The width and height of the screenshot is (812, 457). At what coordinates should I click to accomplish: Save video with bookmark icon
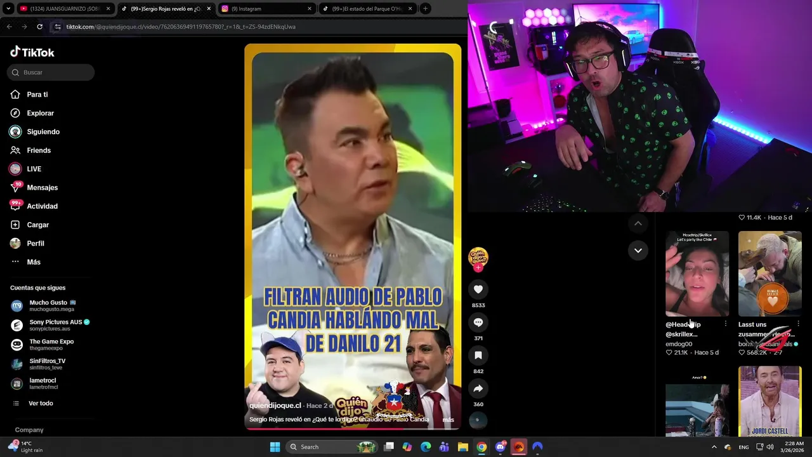[x=478, y=355]
